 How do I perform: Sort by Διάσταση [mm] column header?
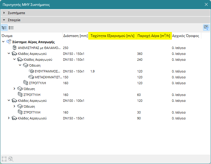point(75,36)
